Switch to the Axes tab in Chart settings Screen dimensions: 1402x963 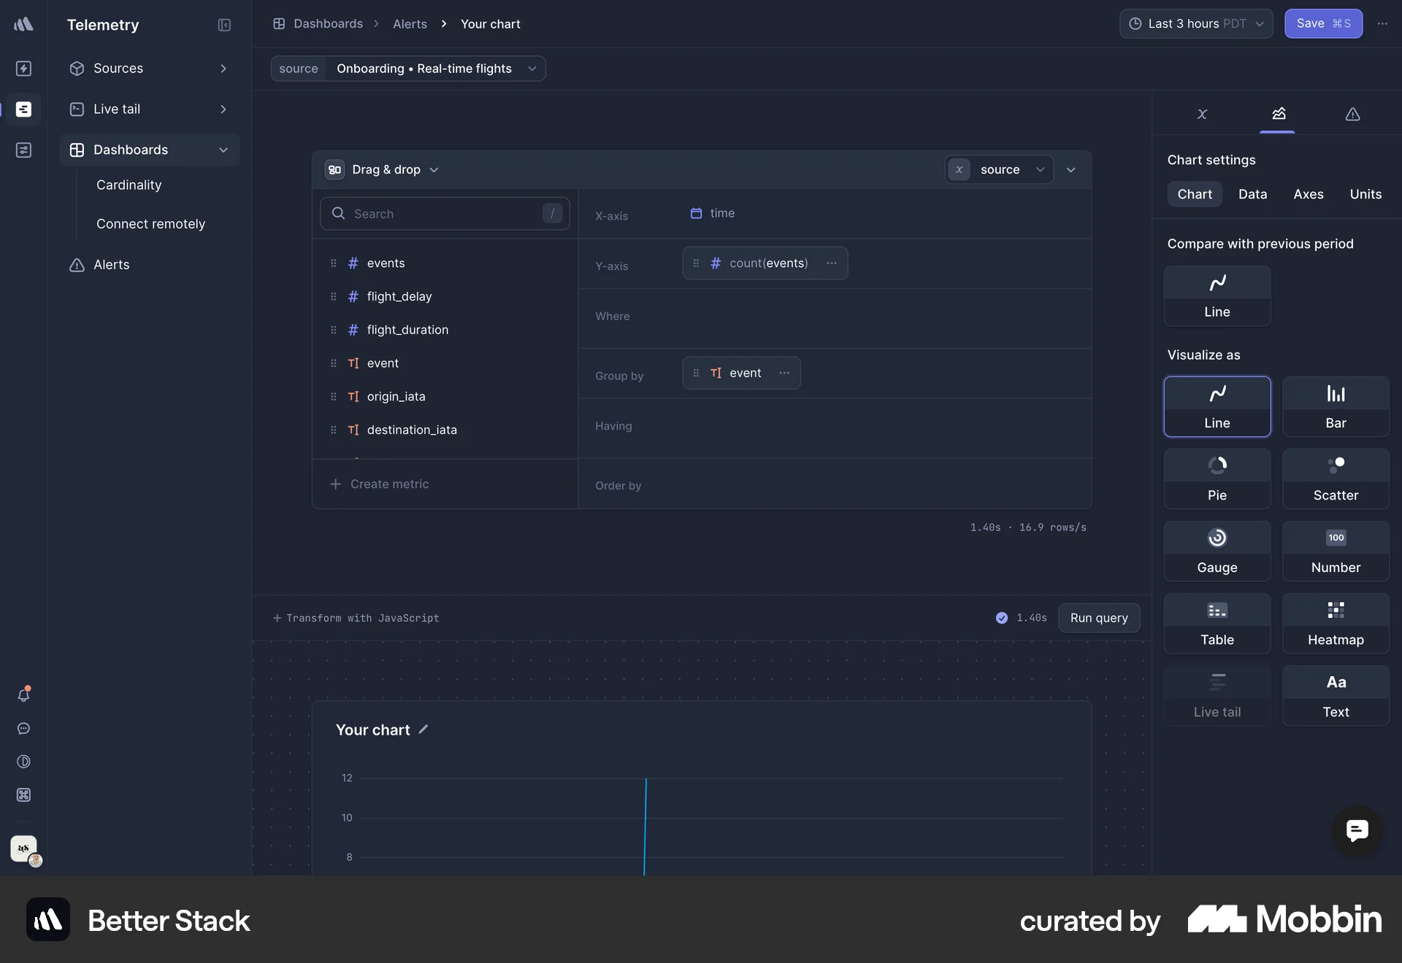tap(1308, 194)
